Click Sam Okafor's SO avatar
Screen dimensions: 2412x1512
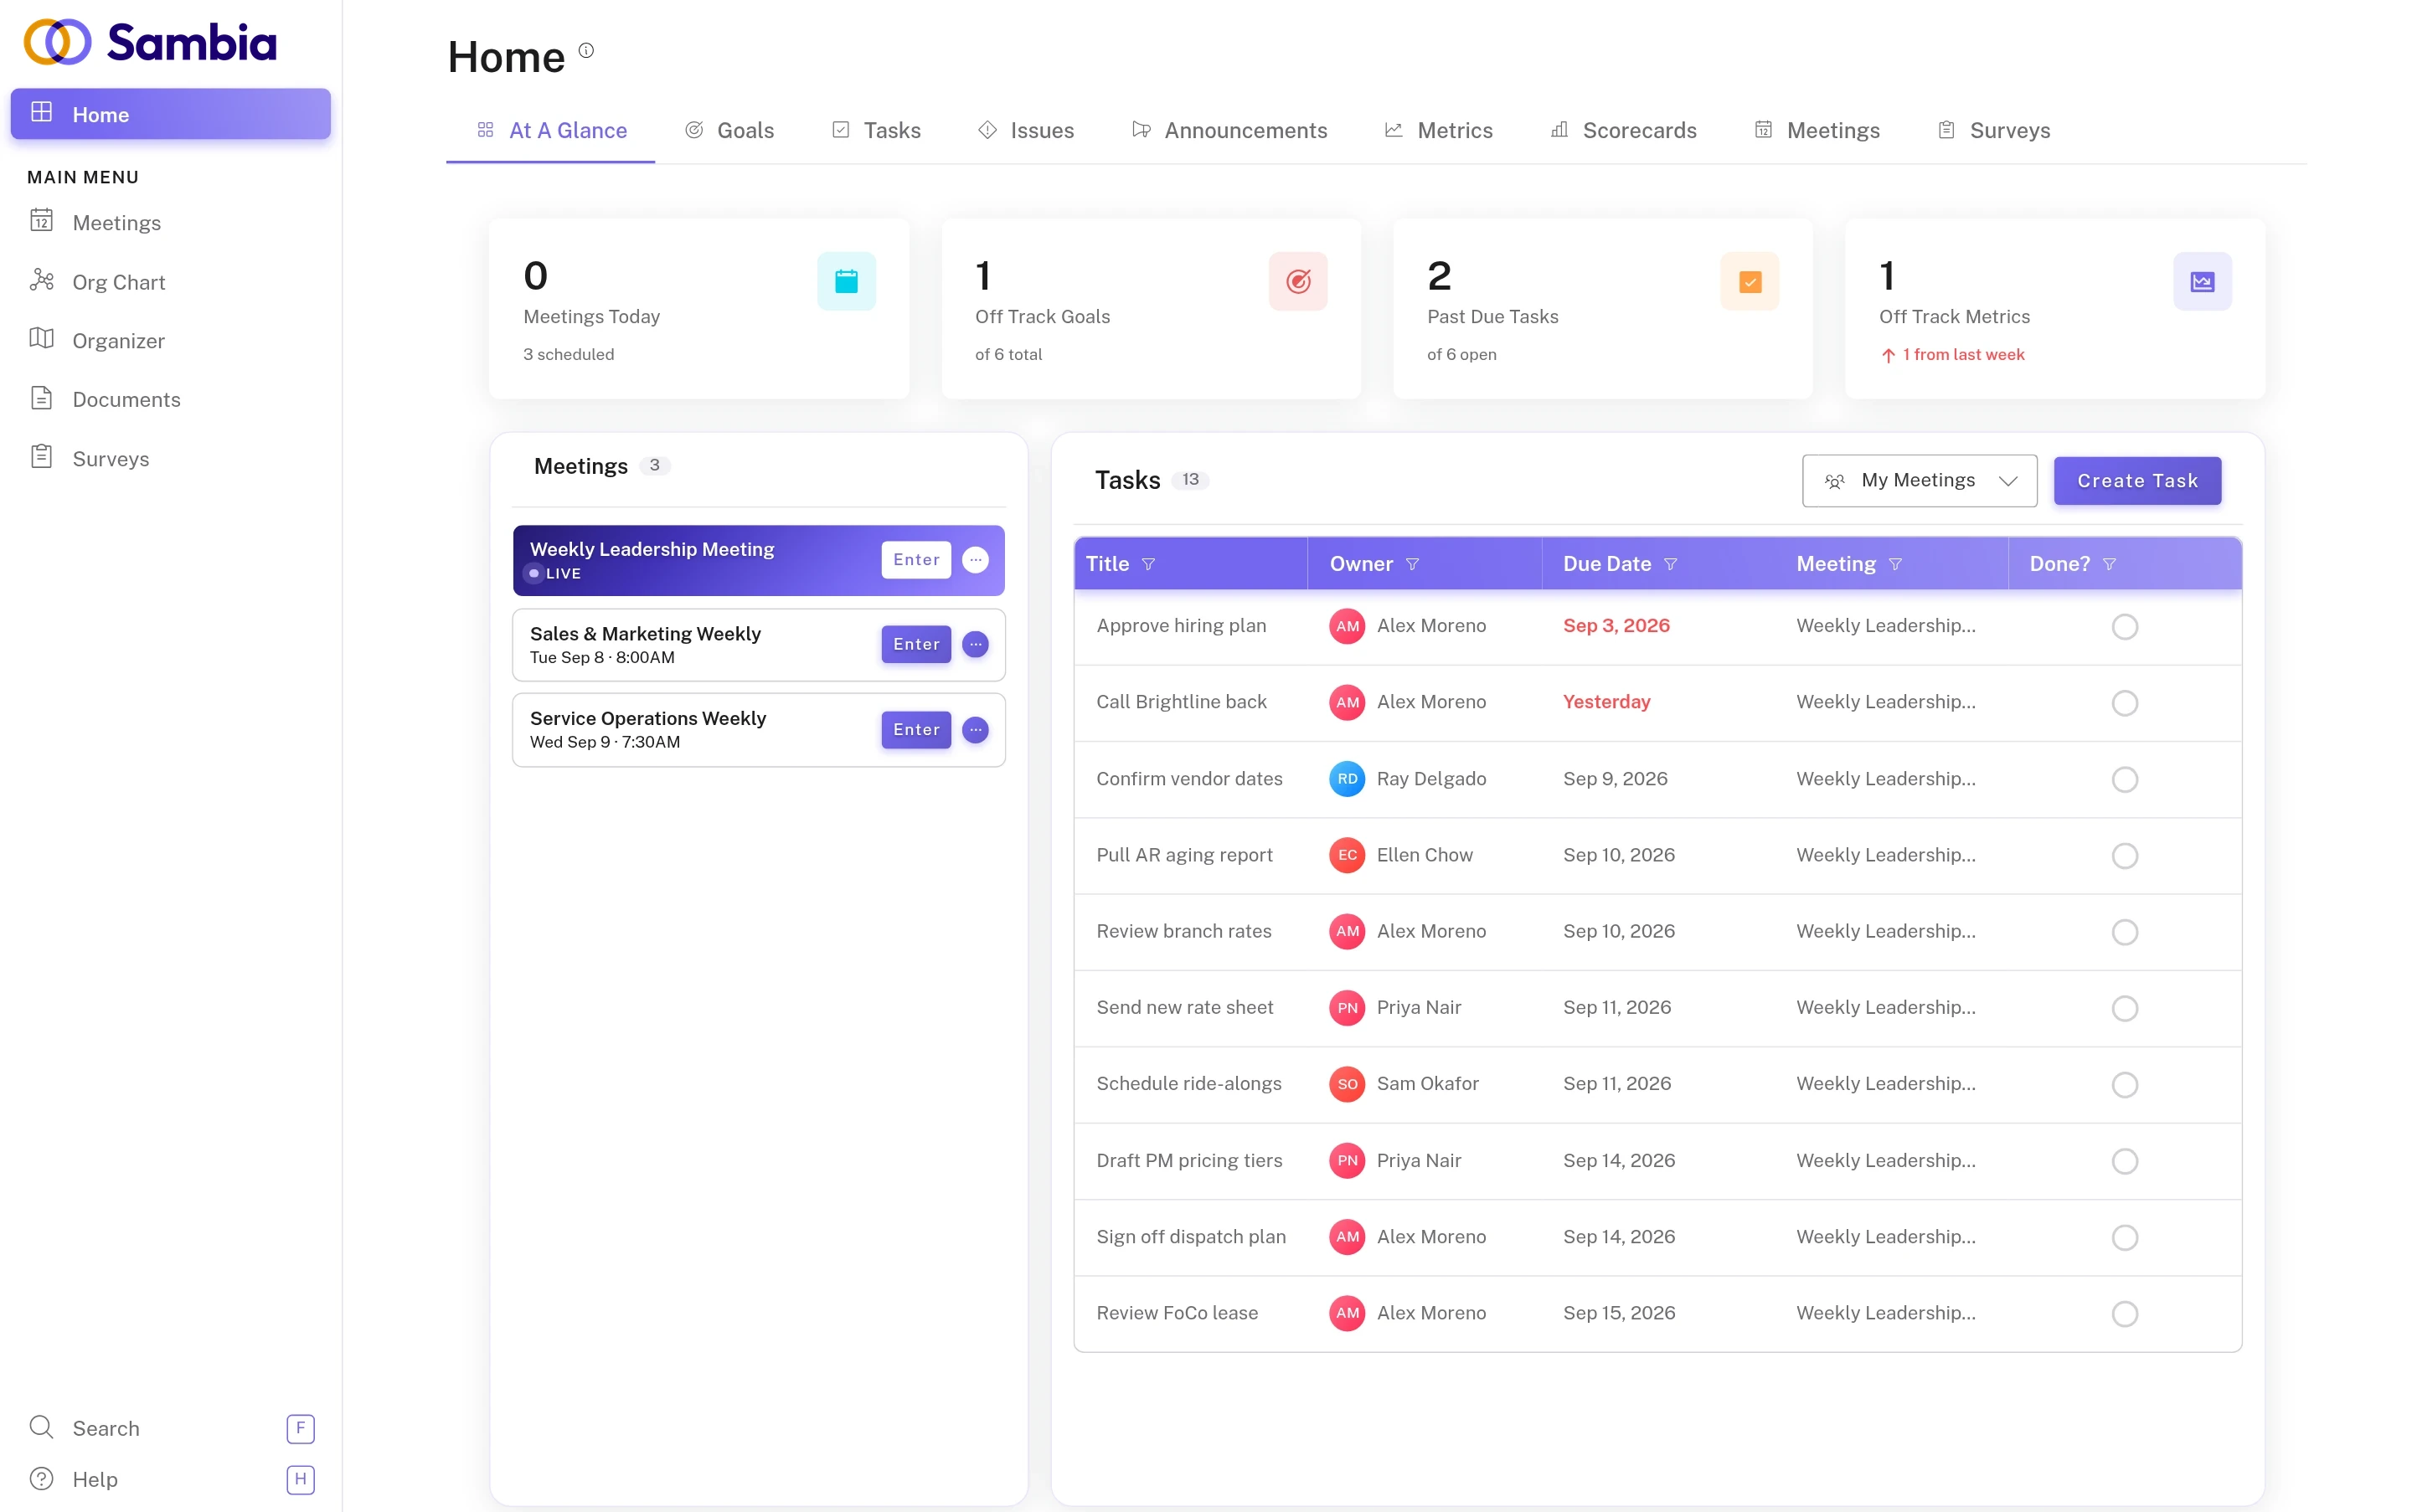pos(1347,1084)
